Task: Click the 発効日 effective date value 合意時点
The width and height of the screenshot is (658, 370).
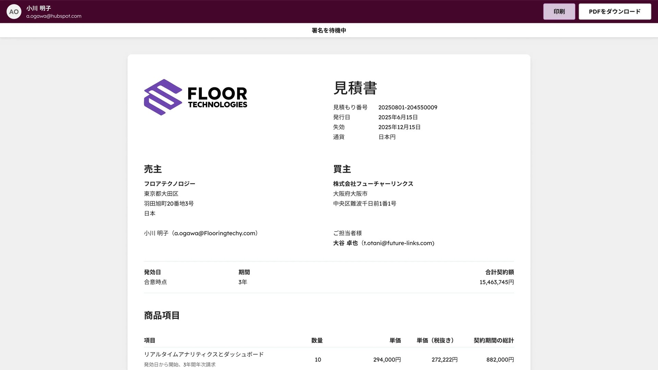Action: (156, 282)
